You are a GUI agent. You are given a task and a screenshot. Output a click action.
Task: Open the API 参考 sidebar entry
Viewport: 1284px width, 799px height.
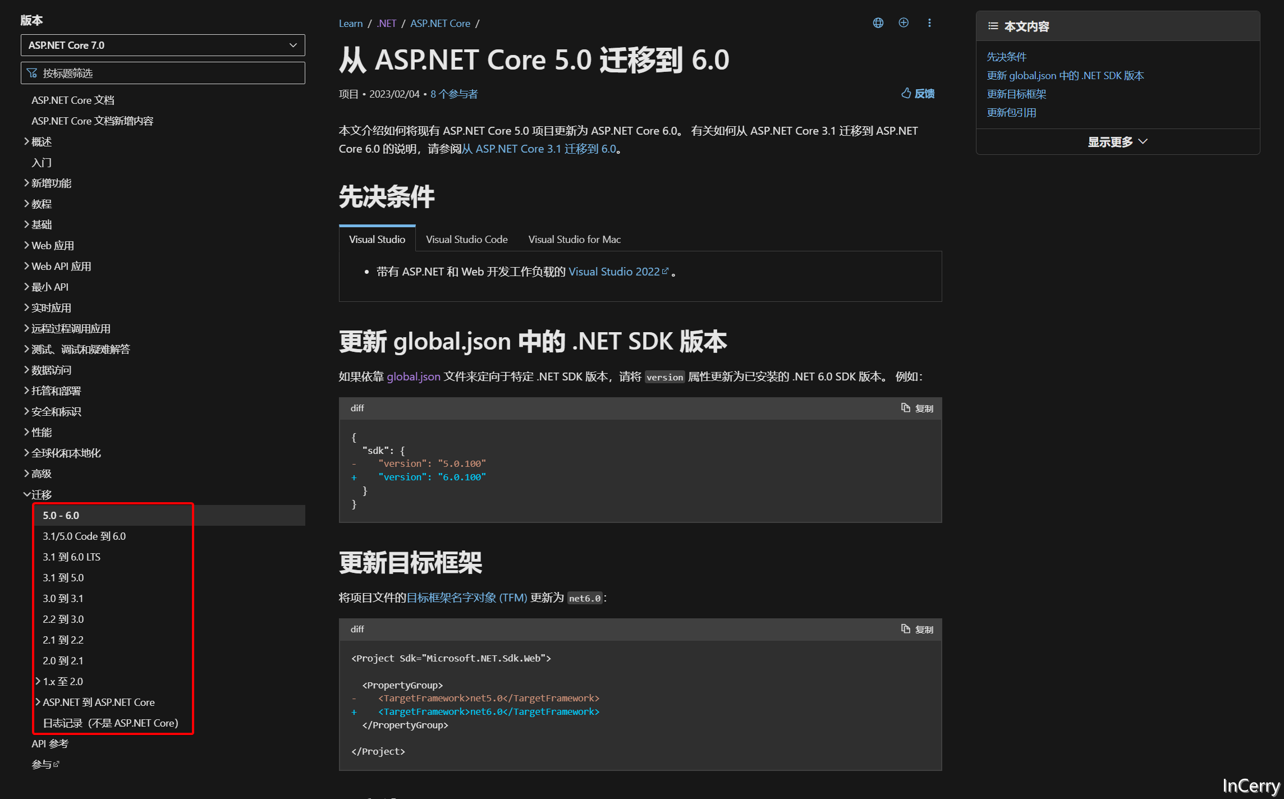pyautogui.click(x=50, y=743)
